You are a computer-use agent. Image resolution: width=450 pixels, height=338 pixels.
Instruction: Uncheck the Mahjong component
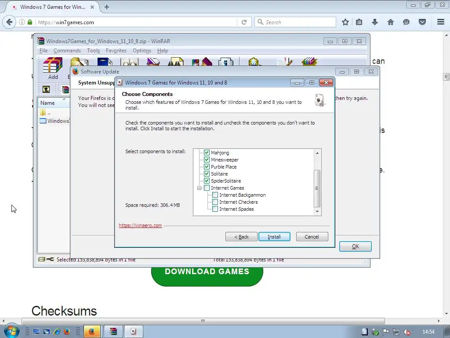click(x=207, y=153)
